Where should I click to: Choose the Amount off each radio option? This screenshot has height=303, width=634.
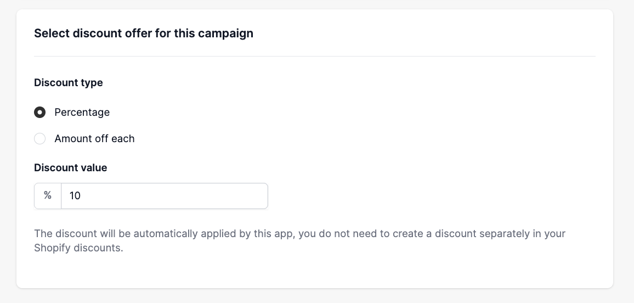pos(39,139)
